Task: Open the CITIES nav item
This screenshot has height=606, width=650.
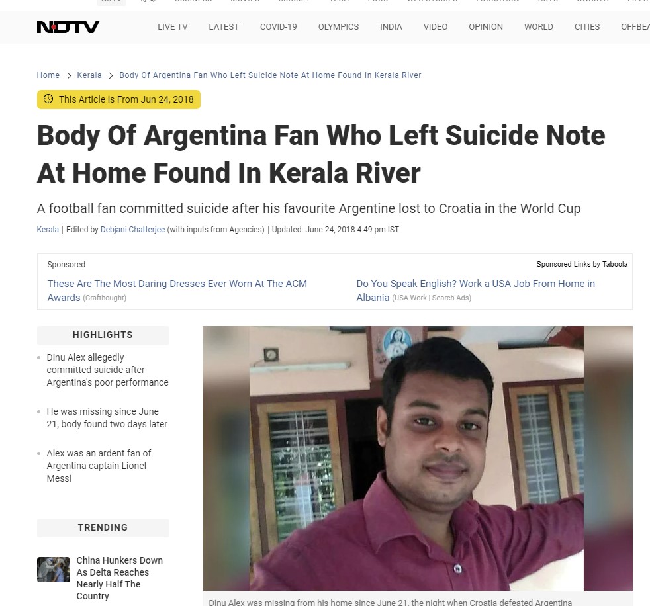Action: click(587, 27)
